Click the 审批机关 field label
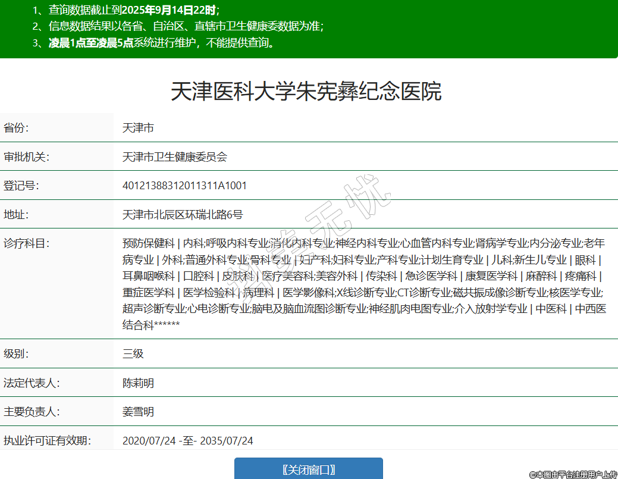 [26, 157]
